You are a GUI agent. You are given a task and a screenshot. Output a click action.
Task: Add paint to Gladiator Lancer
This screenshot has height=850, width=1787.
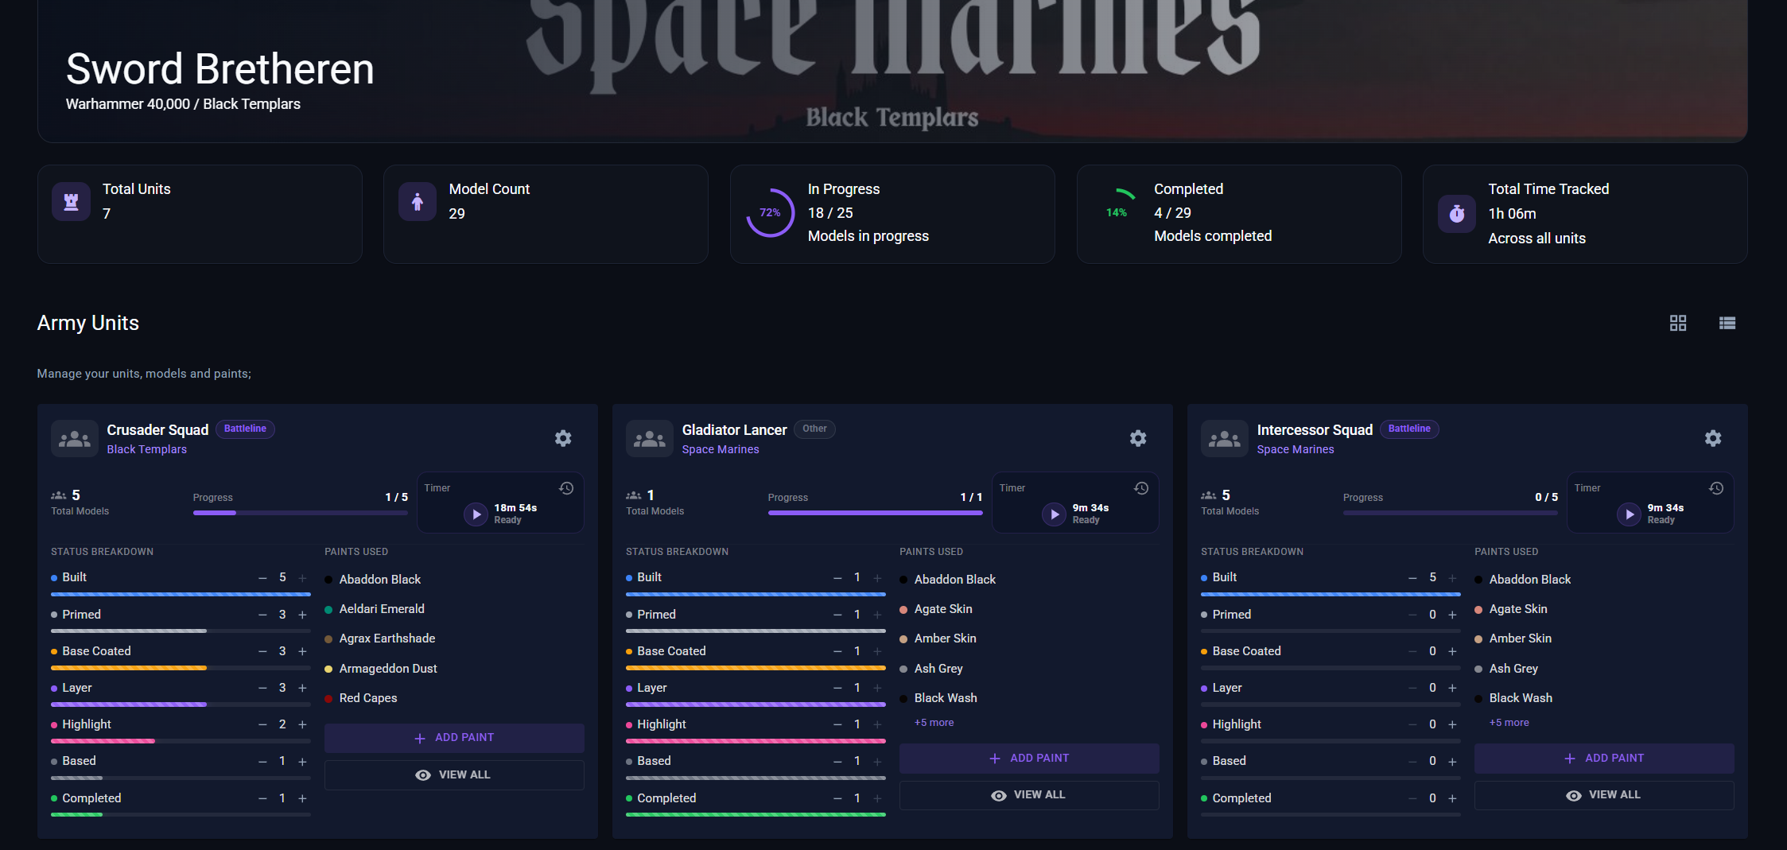1029,759
